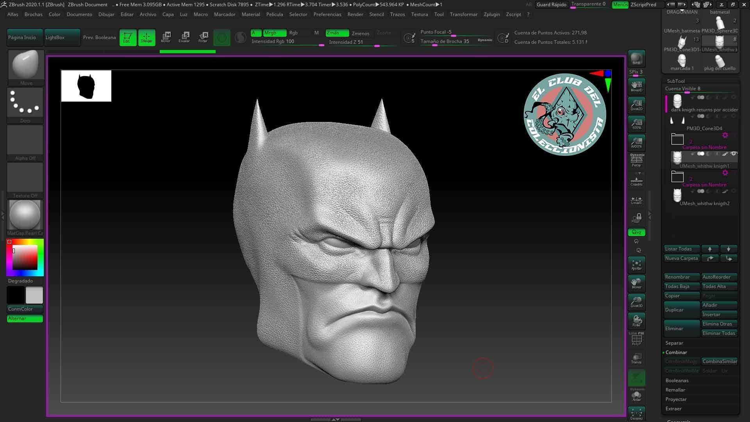
Task: Collapse first Carpeta sin Nombre folder
Action: (677, 139)
